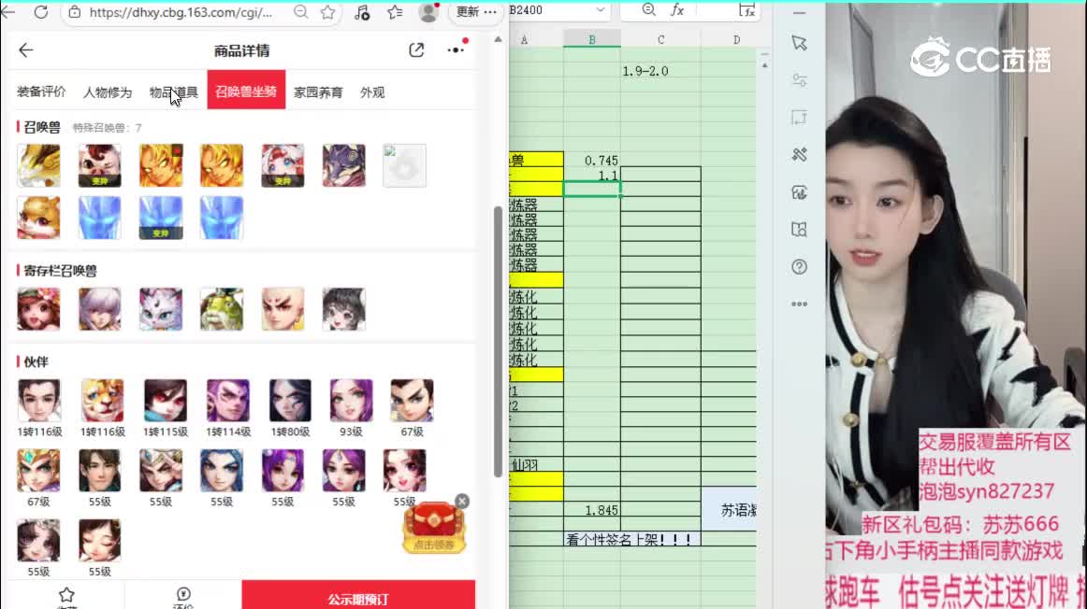The width and height of the screenshot is (1087, 609).
Task: Select spreadsheet column B header
Action: [x=592, y=40]
